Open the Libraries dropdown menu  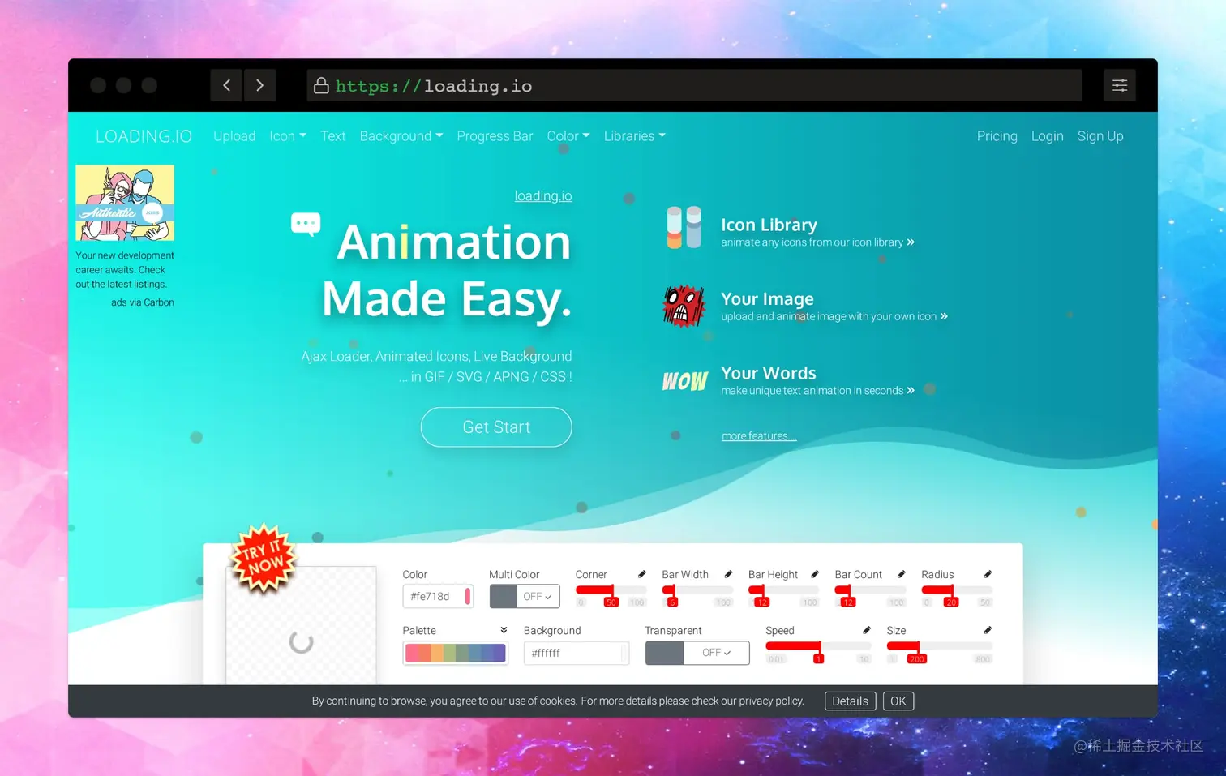635,136
